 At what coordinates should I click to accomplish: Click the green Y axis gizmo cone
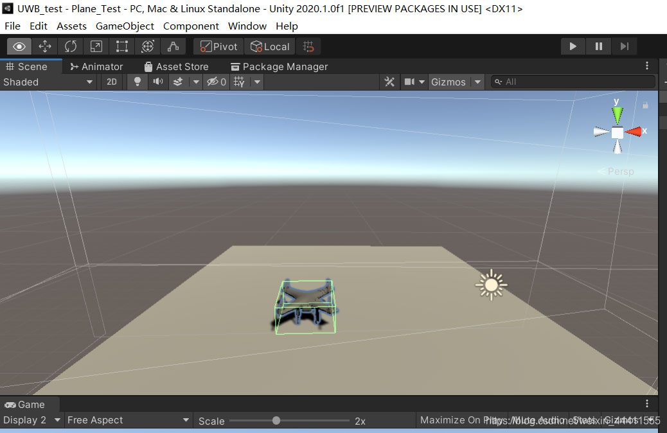[x=618, y=116]
